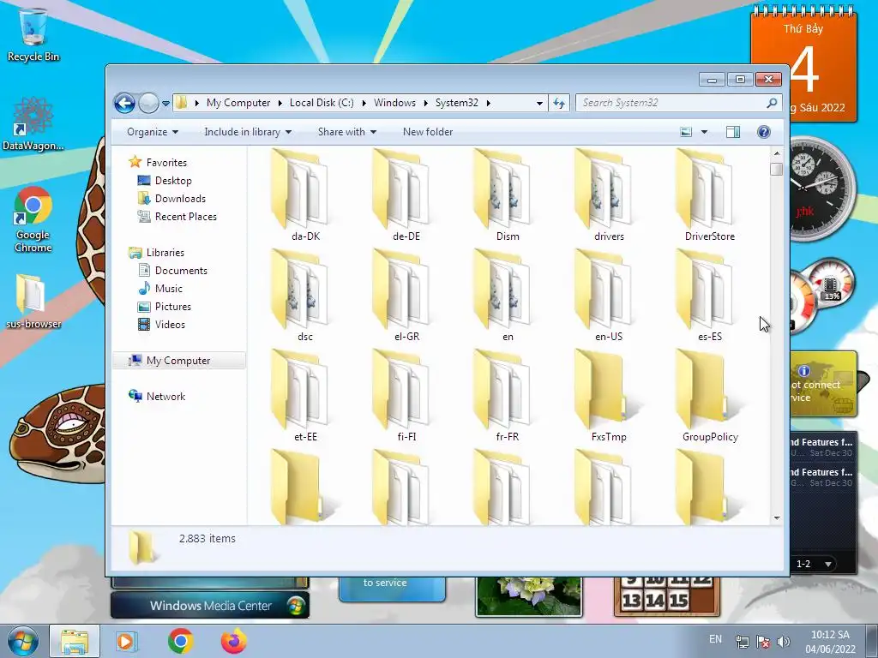Expand arrow after System32 breadcrumb
The height and width of the screenshot is (658, 878).
(x=489, y=103)
